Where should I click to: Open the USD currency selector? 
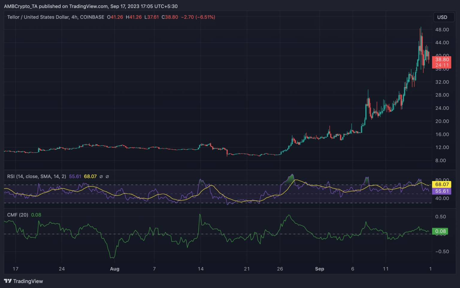click(x=442, y=17)
